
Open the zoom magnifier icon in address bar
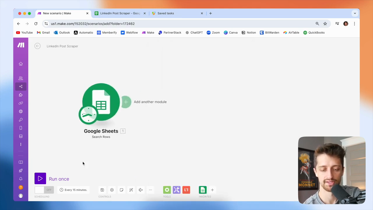[317, 24]
